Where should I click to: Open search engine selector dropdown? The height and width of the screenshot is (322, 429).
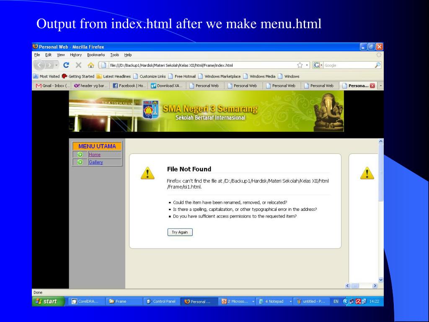(x=321, y=65)
